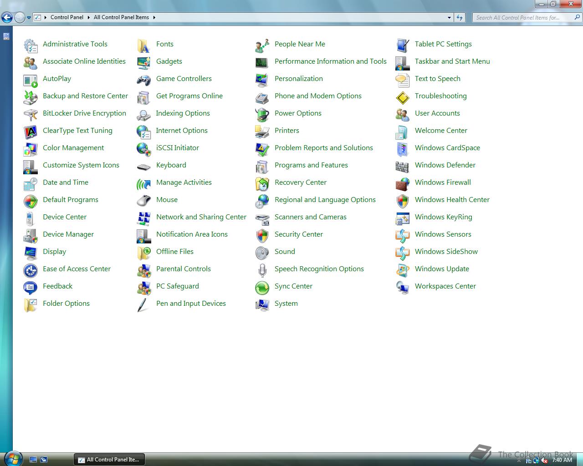Image resolution: width=583 pixels, height=466 pixels.
Task: Open the address bar history dropdown
Action: [449, 17]
